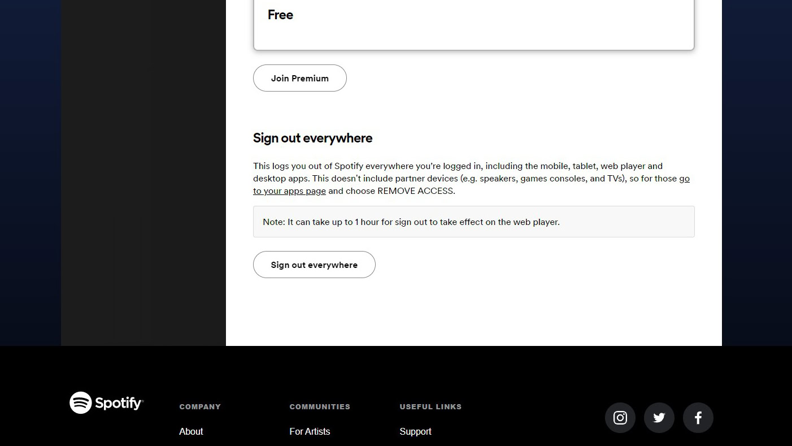Screen dimensions: 792x446
Task: Open Spotify's Twitter profile
Action: coord(659,418)
